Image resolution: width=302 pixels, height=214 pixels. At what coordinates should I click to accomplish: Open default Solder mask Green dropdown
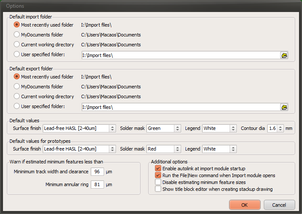(x=164, y=128)
